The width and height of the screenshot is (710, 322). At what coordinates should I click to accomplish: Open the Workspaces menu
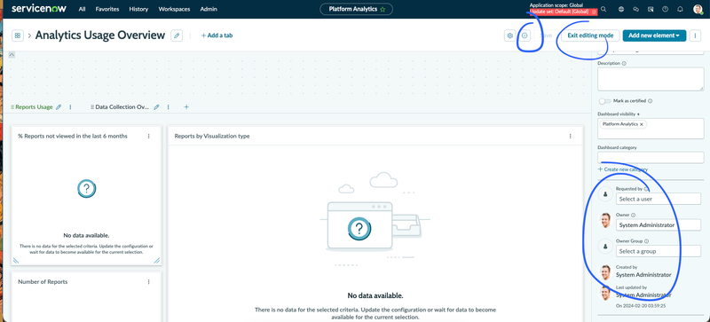174,9
